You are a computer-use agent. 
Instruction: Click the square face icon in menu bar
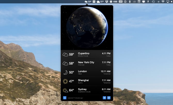click(x=94, y=2)
